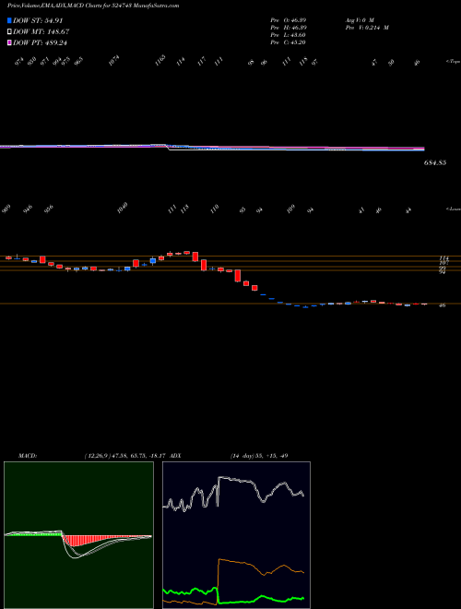Click the ADX values '(14 day) 55, +15, -49'
Screen dimensions: 461x609
(x=259, y=456)
